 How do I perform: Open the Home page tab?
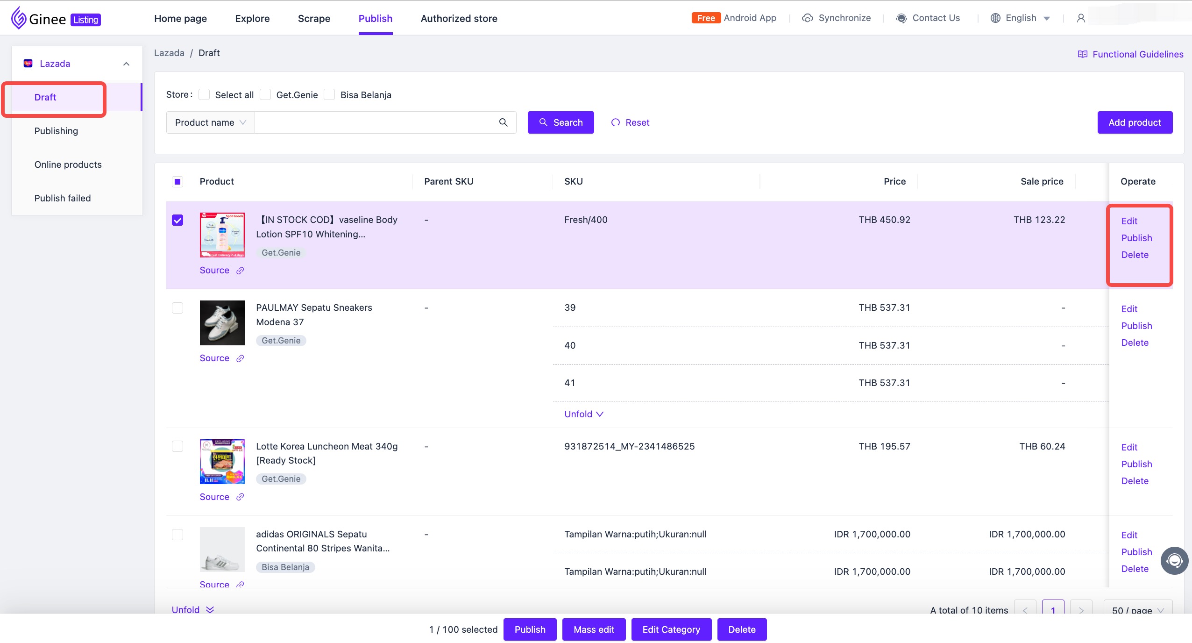(180, 19)
